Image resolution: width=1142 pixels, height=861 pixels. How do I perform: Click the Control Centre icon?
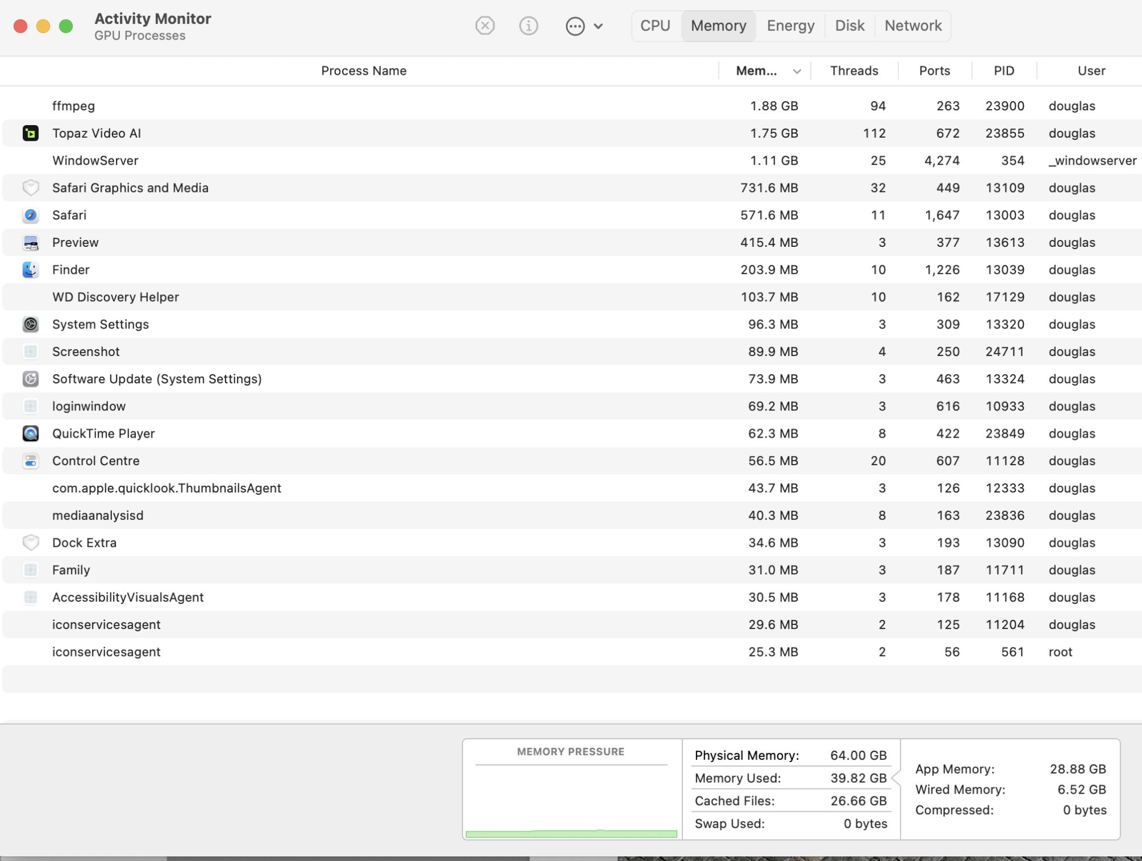point(31,461)
